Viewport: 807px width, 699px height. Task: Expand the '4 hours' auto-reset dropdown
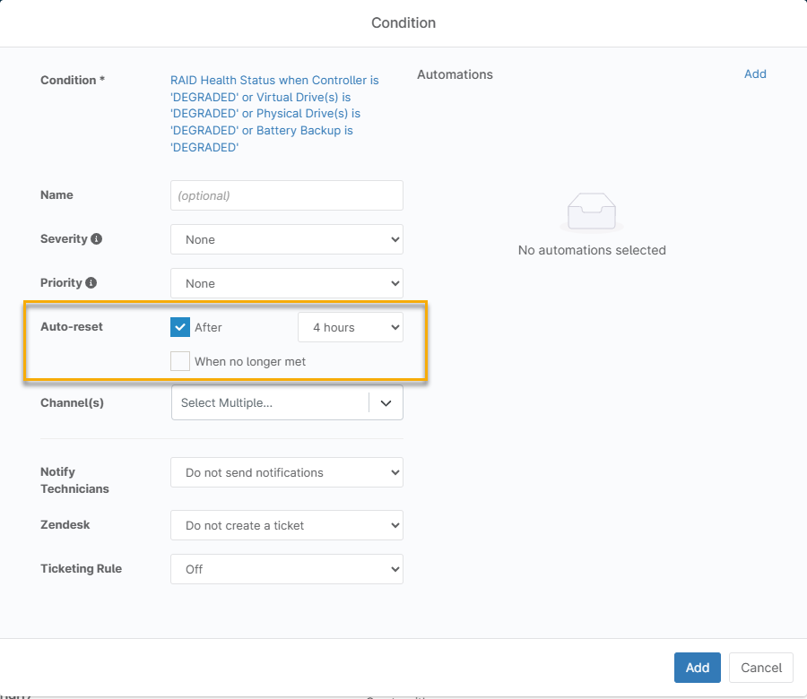tap(350, 327)
